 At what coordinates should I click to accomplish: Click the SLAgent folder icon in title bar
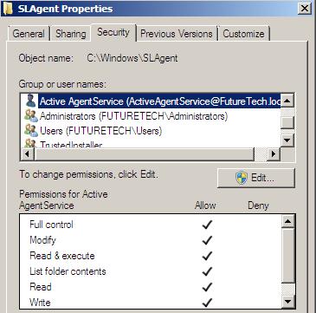tap(8, 9)
